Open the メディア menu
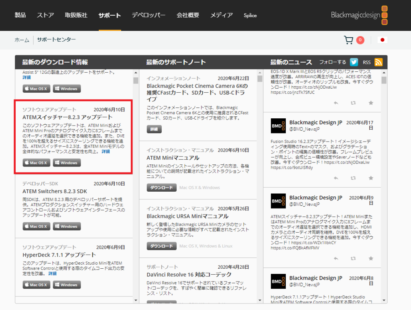411x310 pixels. (222, 15)
